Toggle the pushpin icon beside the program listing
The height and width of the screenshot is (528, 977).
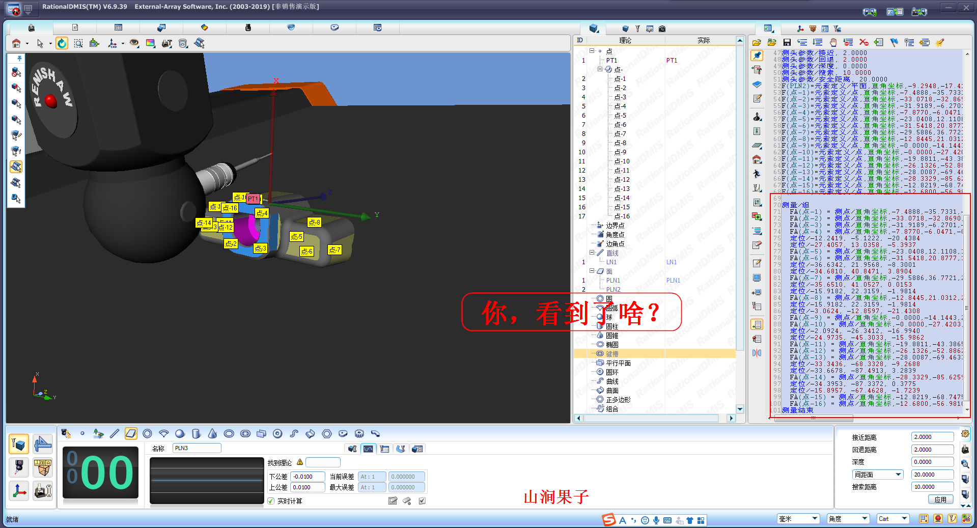tap(757, 55)
